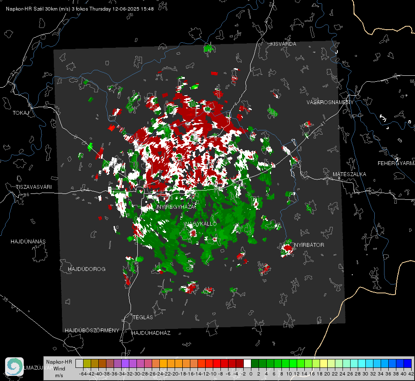
Task: Click the swirl logo icon
Action: [14, 367]
